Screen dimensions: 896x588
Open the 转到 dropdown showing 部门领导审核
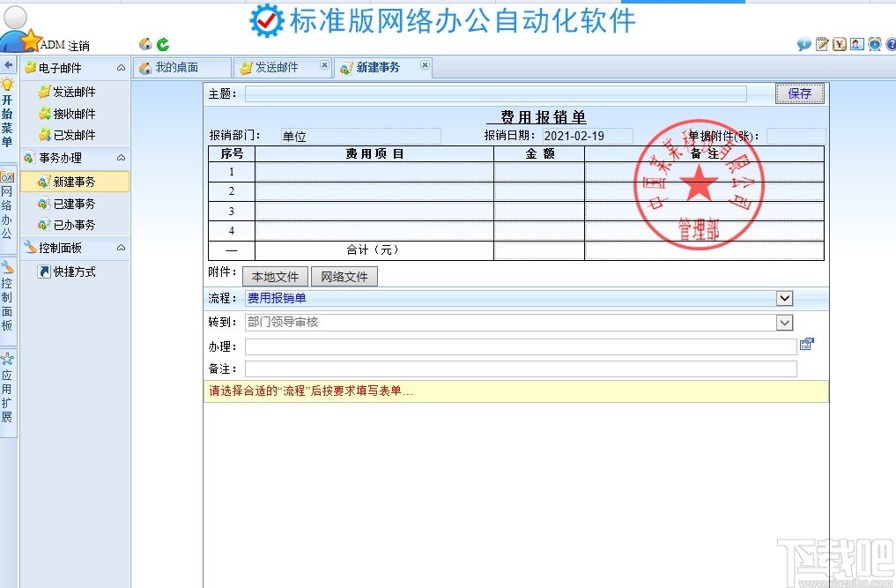(x=784, y=322)
